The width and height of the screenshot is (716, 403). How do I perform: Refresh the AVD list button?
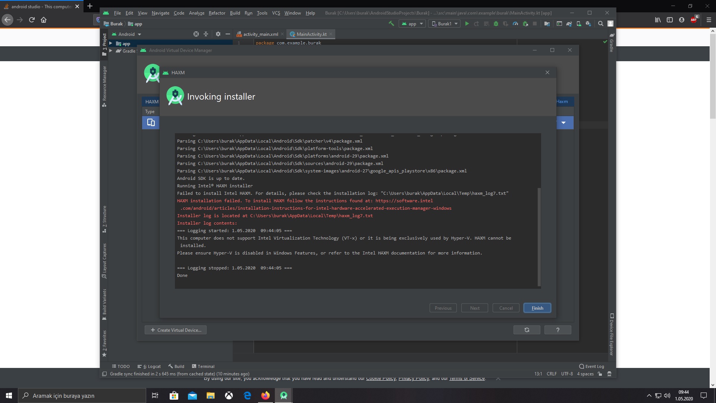coord(527,330)
